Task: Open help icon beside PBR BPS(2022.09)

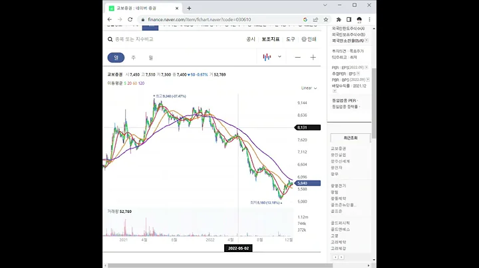Action: [x=368, y=80]
